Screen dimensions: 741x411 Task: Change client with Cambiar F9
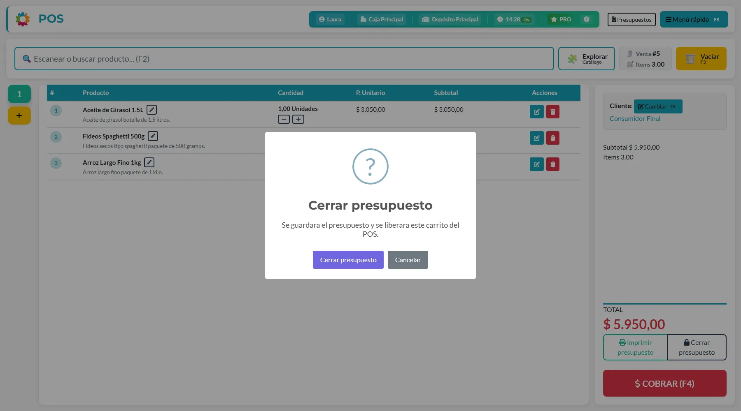pos(658,106)
